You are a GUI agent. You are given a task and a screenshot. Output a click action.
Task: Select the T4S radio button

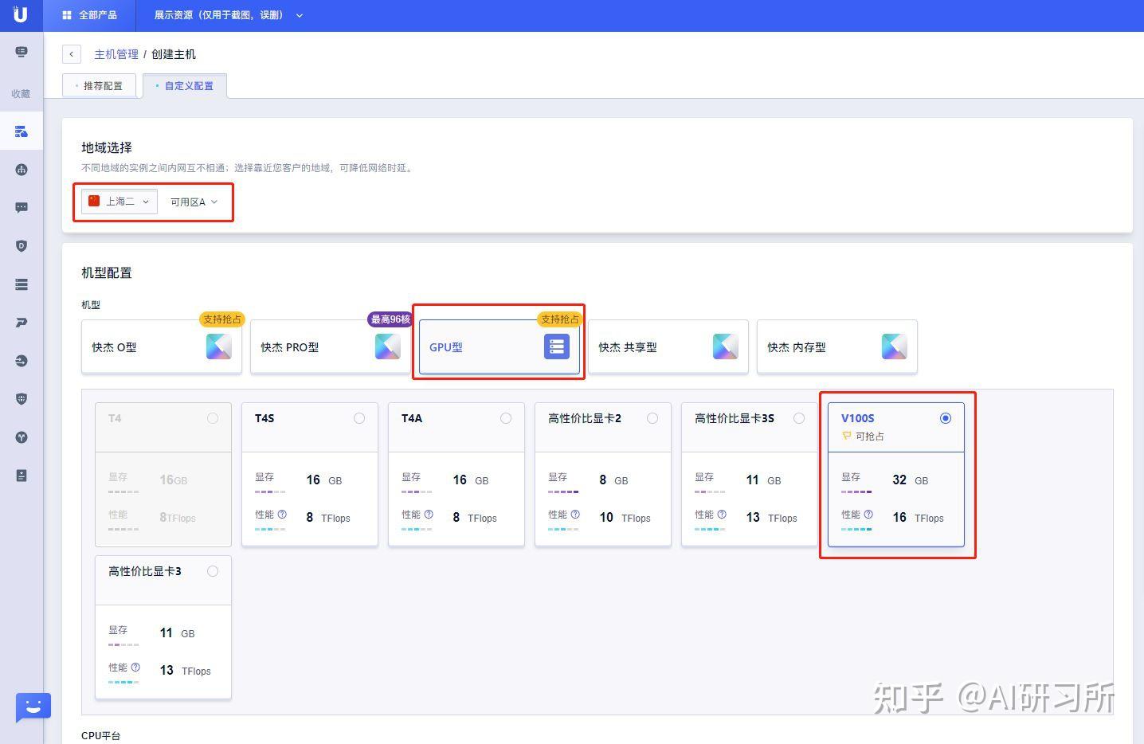pos(359,417)
